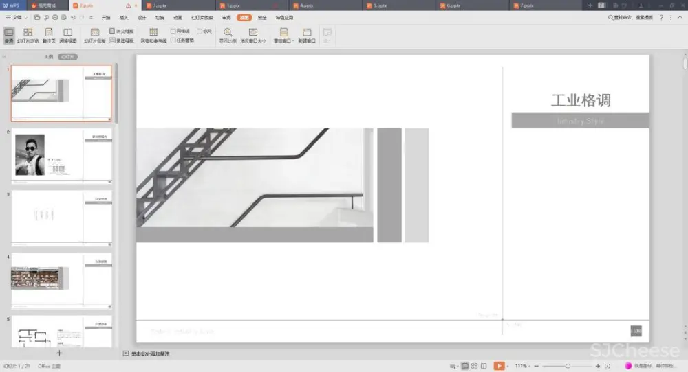Click Fit to Window (适应窗口大小) icon
688x372 pixels.
coord(252,34)
